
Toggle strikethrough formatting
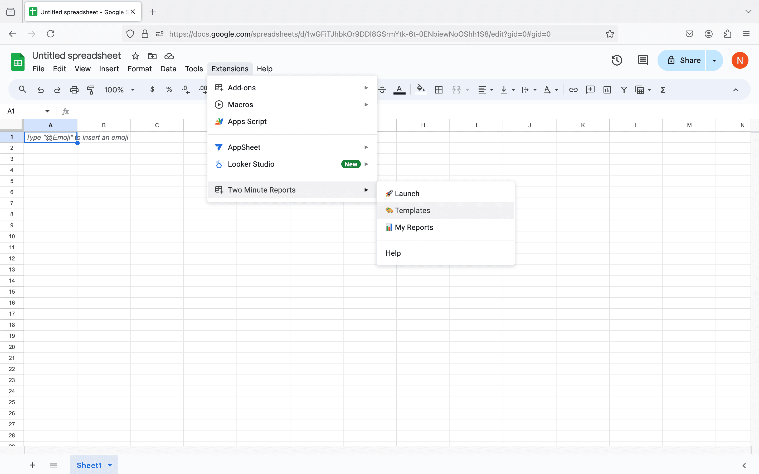(x=382, y=90)
